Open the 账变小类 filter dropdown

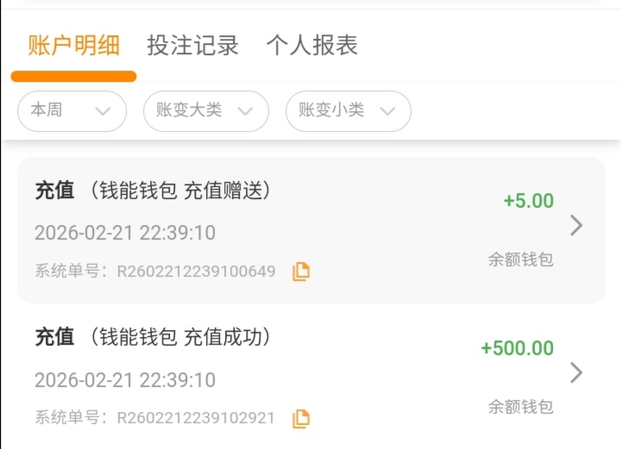pos(348,111)
